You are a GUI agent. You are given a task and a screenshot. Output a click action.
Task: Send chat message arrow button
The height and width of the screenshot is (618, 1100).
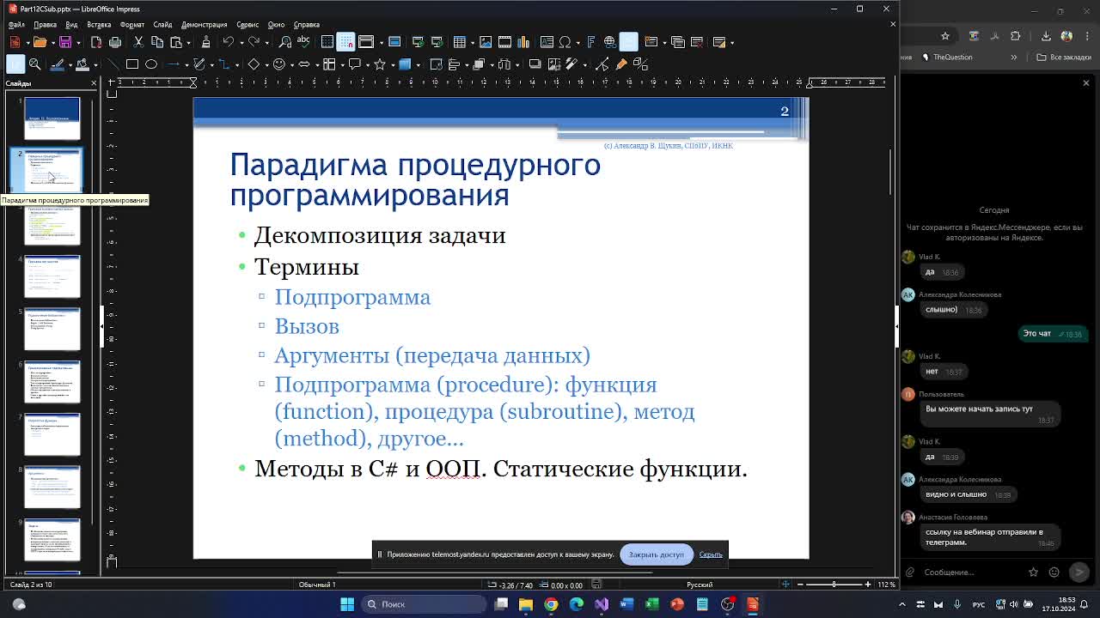1079,572
